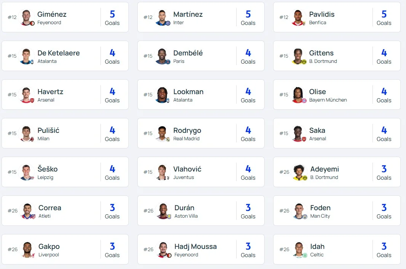Click Lookman's Atalanta player photo
The width and height of the screenshot is (406, 269).
click(x=163, y=95)
